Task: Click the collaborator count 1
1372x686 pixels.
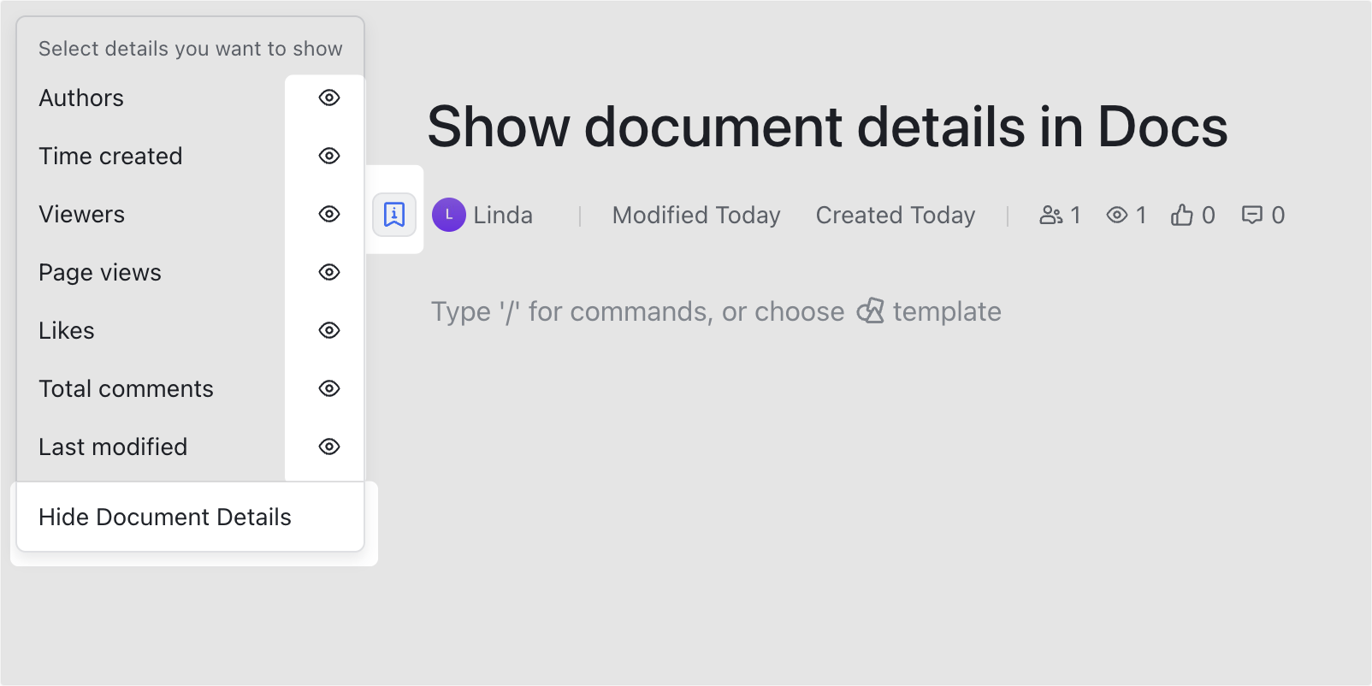Action: (1075, 215)
